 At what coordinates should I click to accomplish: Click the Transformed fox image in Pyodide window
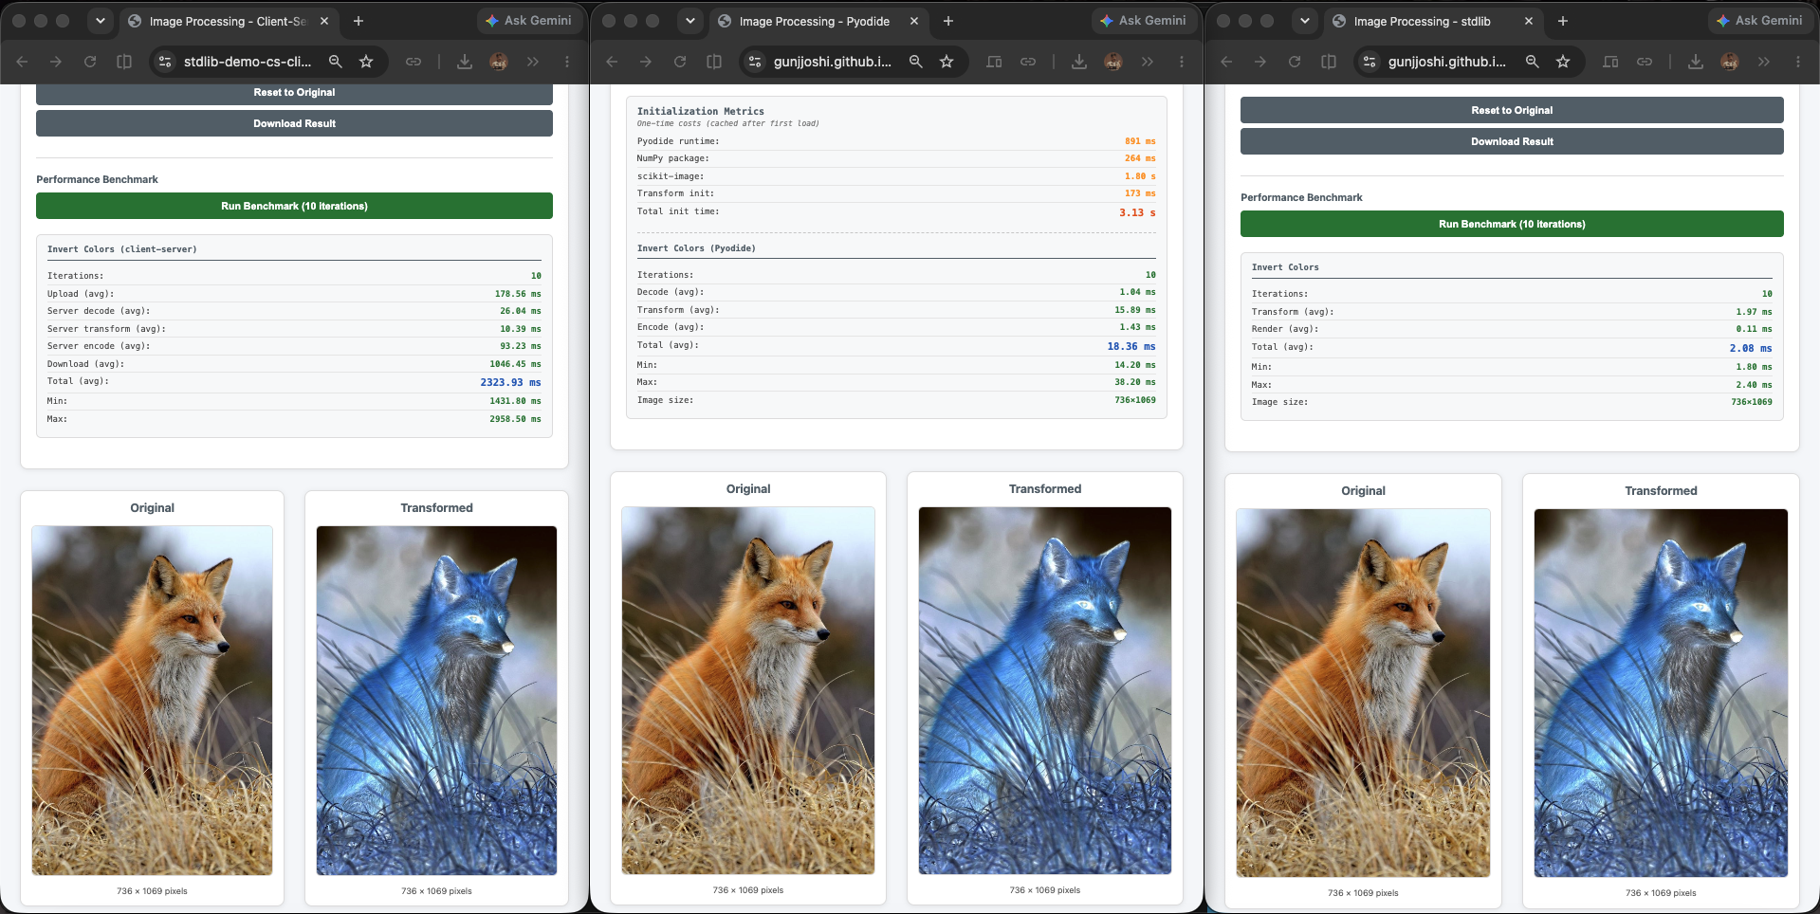pyautogui.click(x=1045, y=690)
